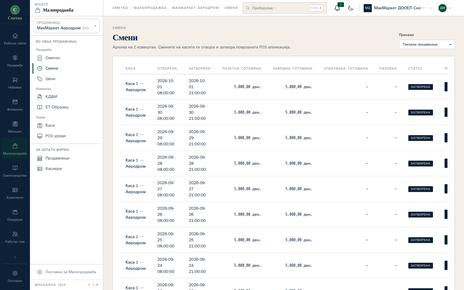Click the Пребарувај search field
The image size is (464, 290).
coord(284,8)
